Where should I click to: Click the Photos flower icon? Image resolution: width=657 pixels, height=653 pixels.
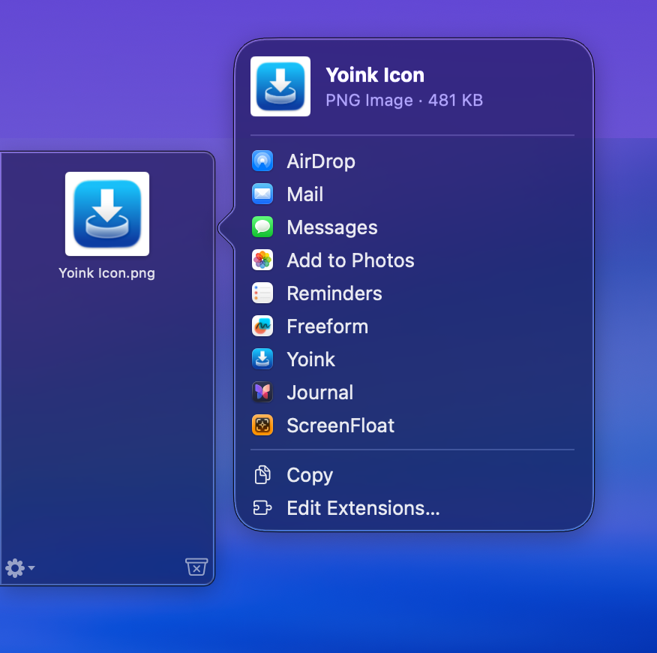(x=262, y=260)
